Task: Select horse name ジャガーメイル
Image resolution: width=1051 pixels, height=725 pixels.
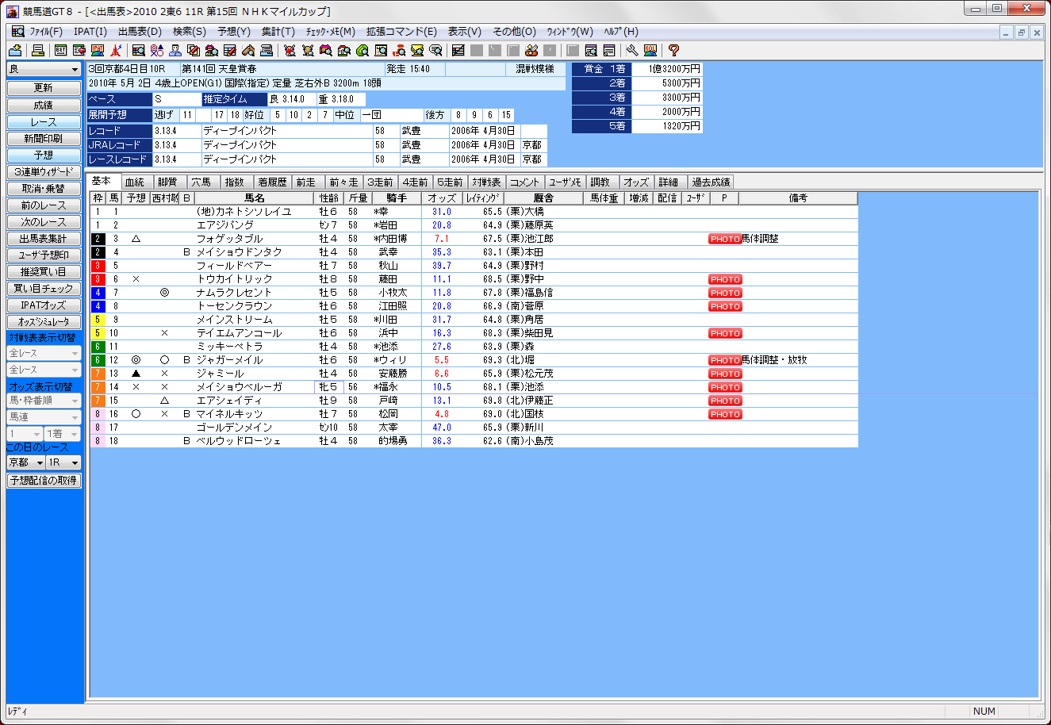Action: tap(229, 360)
